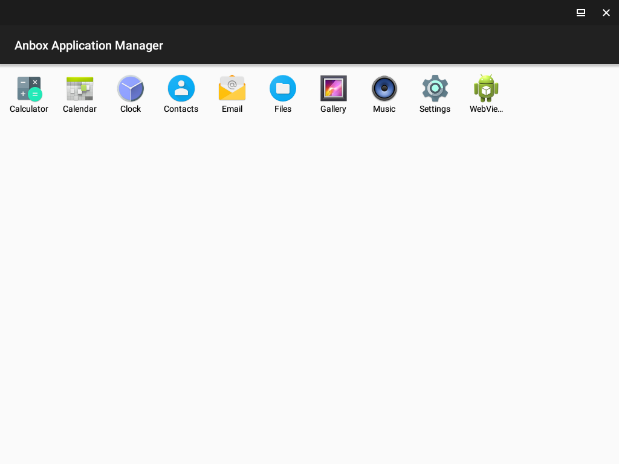This screenshot has width=619, height=464.
Task: Click the "Gallery" label text
Action: (334, 109)
